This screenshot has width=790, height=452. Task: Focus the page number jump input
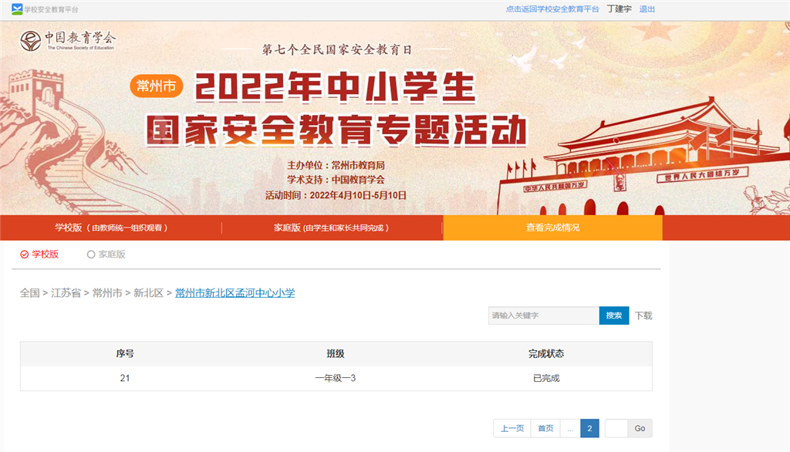coord(616,428)
